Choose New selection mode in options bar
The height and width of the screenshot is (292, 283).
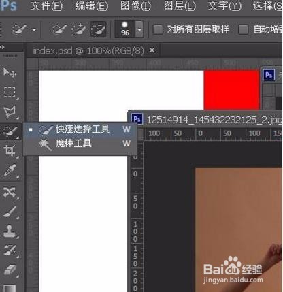coord(59,30)
